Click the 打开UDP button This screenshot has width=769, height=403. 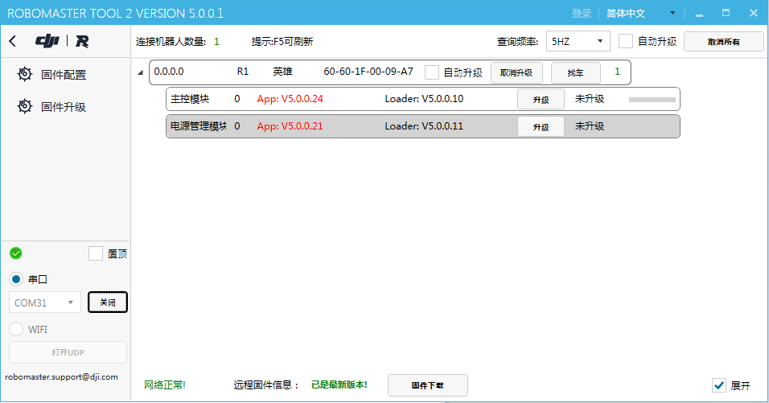68,352
